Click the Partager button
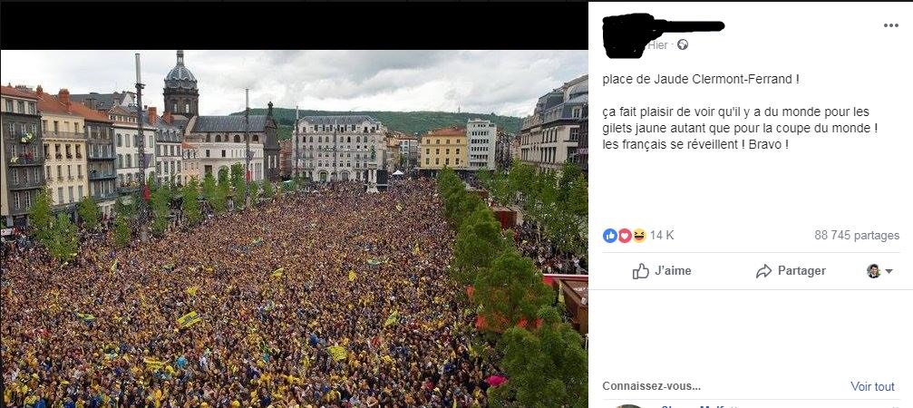The image size is (913, 408). click(x=790, y=271)
